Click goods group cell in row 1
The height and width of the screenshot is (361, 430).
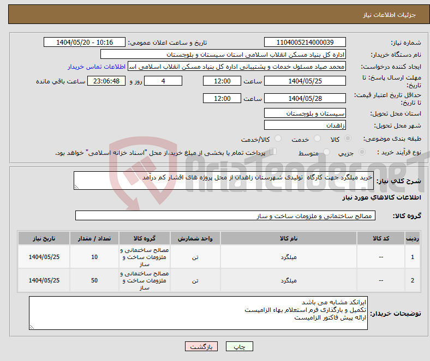[x=145, y=257]
